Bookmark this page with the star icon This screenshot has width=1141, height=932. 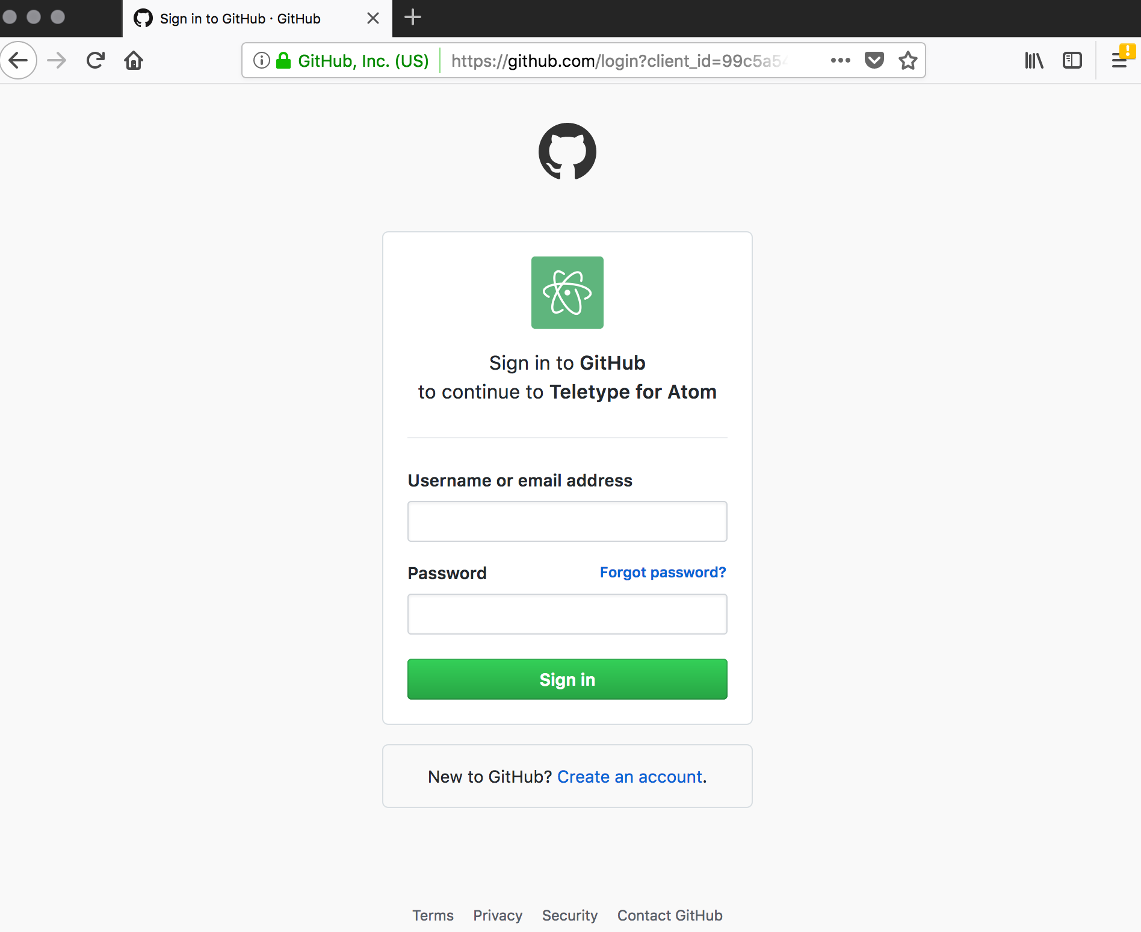click(x=908, y=60)
